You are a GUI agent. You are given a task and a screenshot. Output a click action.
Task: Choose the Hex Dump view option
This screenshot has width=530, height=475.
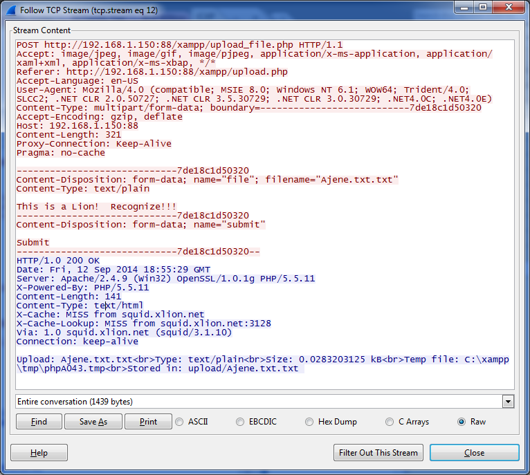309,422
